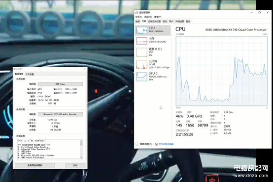Open the 查看(V) menu

coord(158,17)
